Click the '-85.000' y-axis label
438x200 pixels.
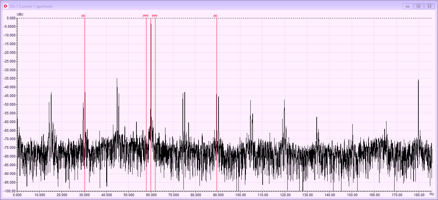pos(10,165)
